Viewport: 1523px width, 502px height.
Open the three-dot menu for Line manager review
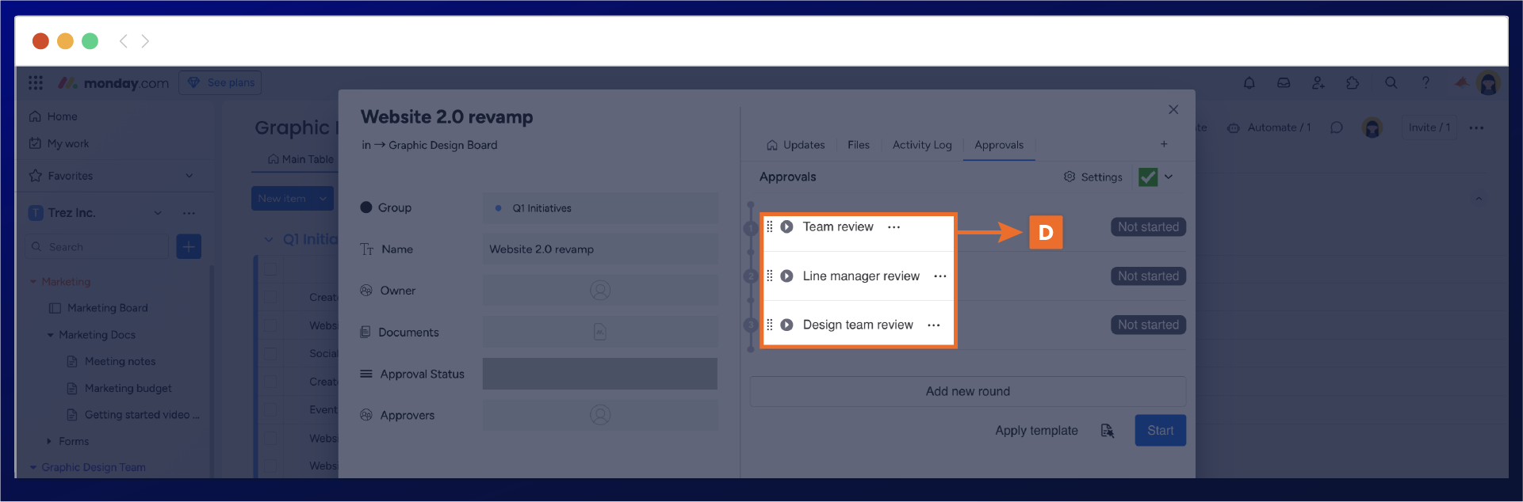940,276
